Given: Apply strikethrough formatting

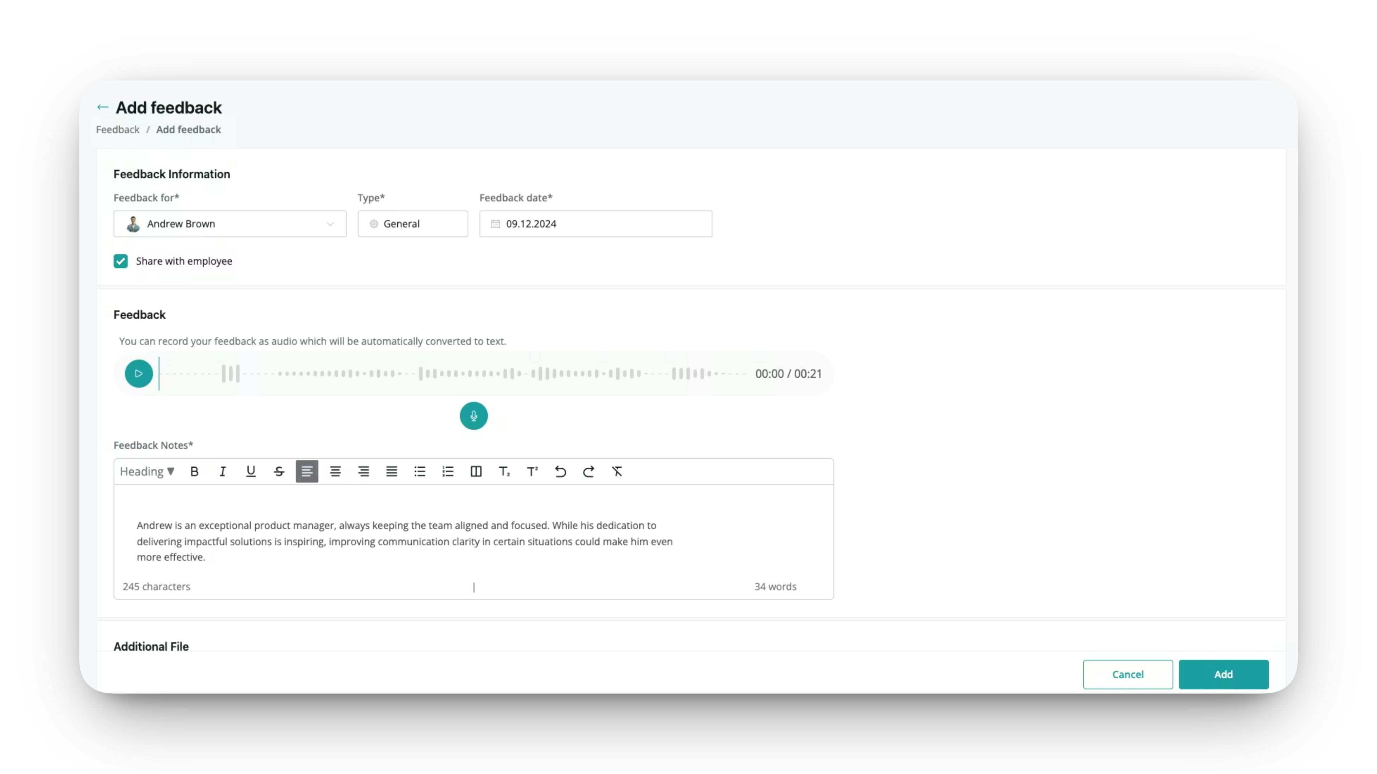Looking at the screenshot, I should pos(279,472).
